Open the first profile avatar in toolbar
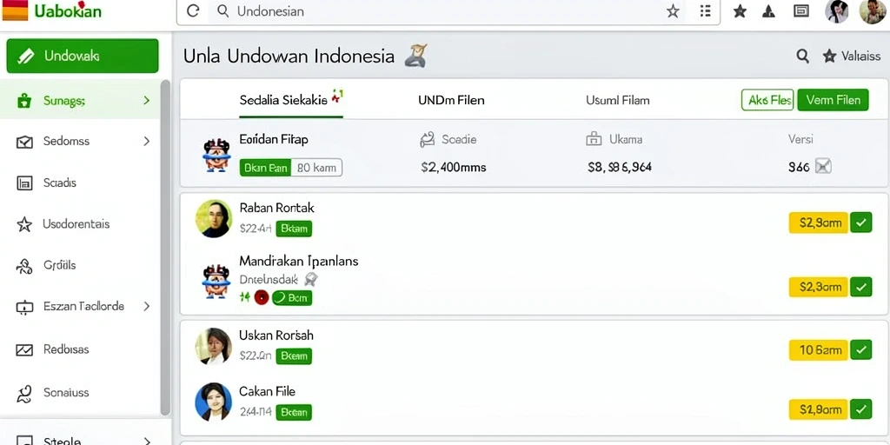The height and width of the screenshot is (445, 890). tap(837, 11)
